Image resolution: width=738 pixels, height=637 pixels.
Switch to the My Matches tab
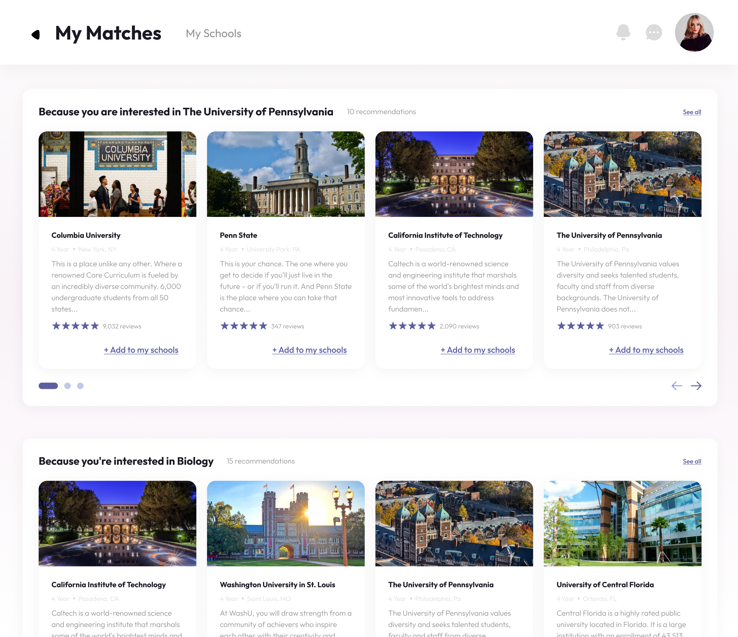click(108, 33)
